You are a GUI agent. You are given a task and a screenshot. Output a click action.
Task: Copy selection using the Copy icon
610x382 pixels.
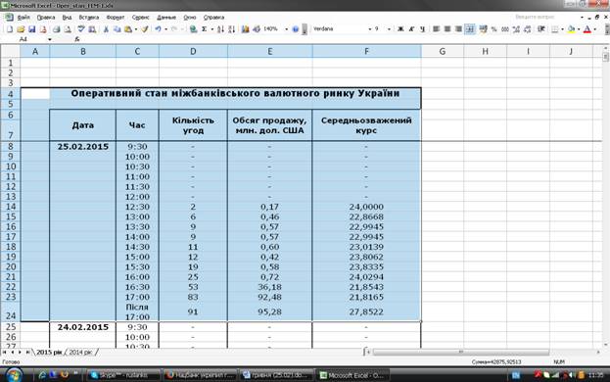coord(117,29)
